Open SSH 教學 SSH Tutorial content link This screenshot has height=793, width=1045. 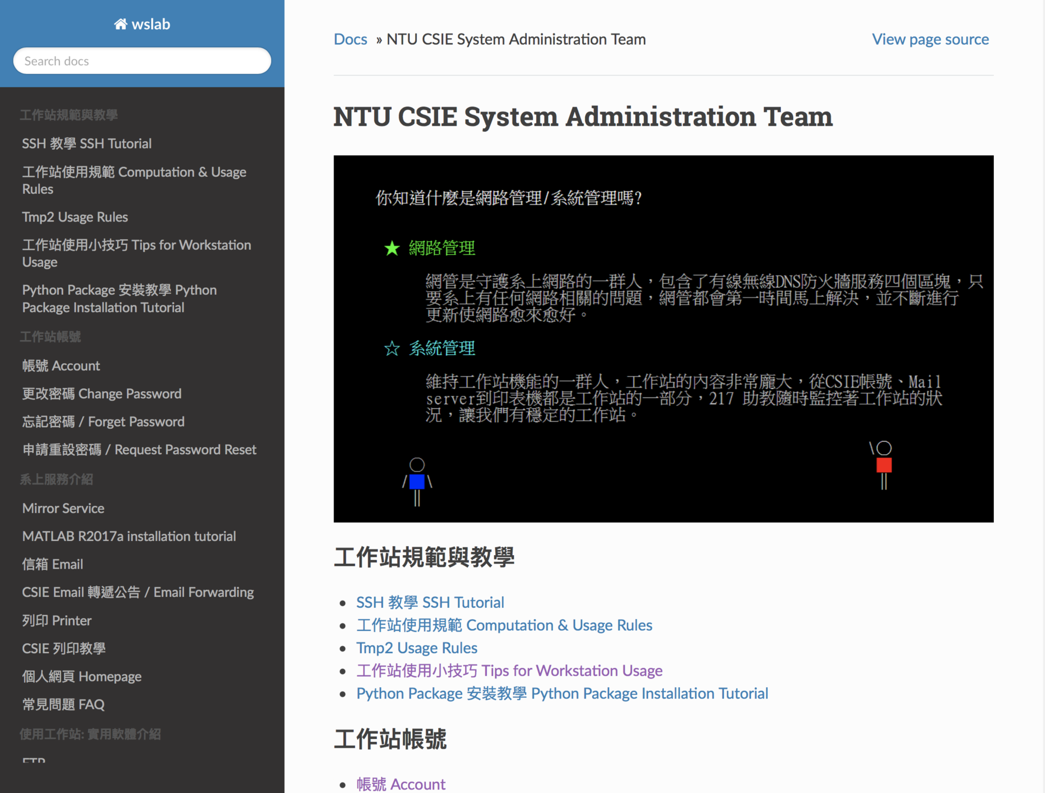(430, 602)
